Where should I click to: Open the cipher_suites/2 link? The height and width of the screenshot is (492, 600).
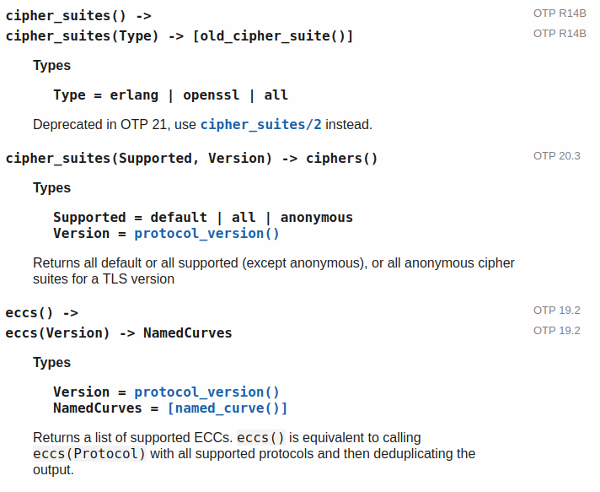coord(260,125)
